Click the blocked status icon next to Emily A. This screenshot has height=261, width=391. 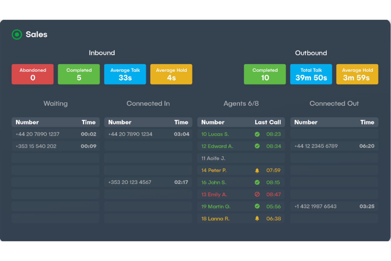257,194
